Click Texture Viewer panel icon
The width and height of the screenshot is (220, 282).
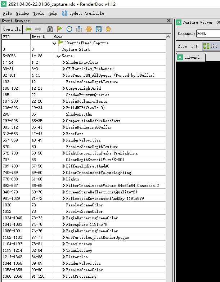pyautogui.click(x=179, y=22)
